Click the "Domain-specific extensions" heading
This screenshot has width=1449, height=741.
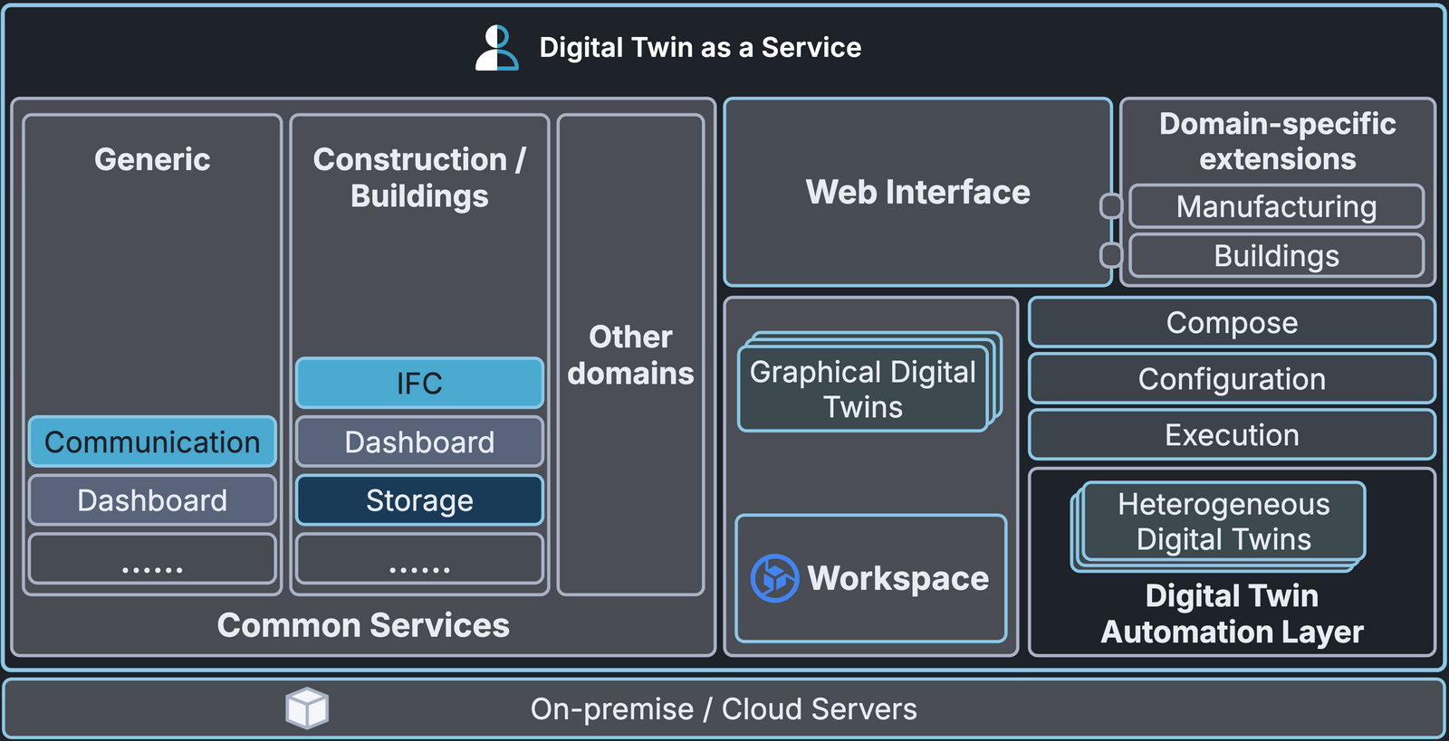1277,141
